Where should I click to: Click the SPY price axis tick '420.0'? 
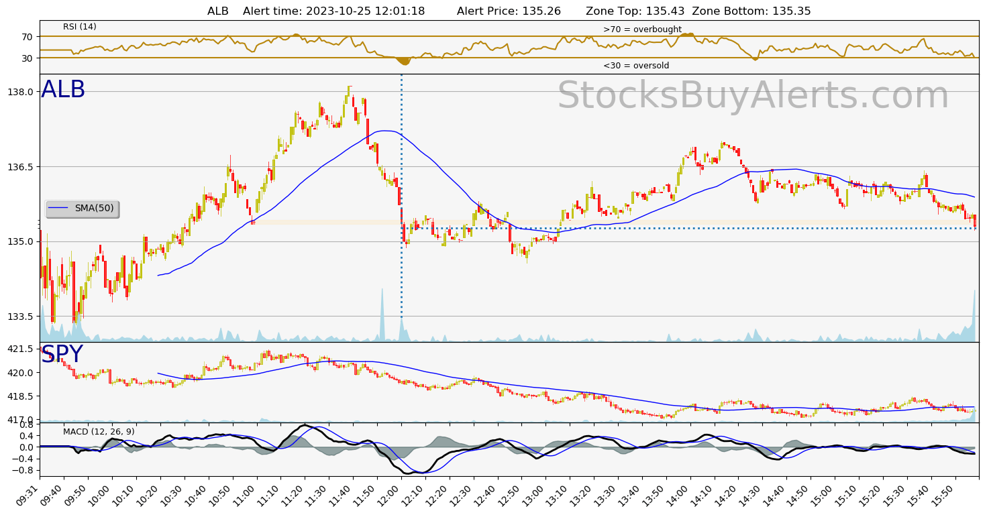21,373
